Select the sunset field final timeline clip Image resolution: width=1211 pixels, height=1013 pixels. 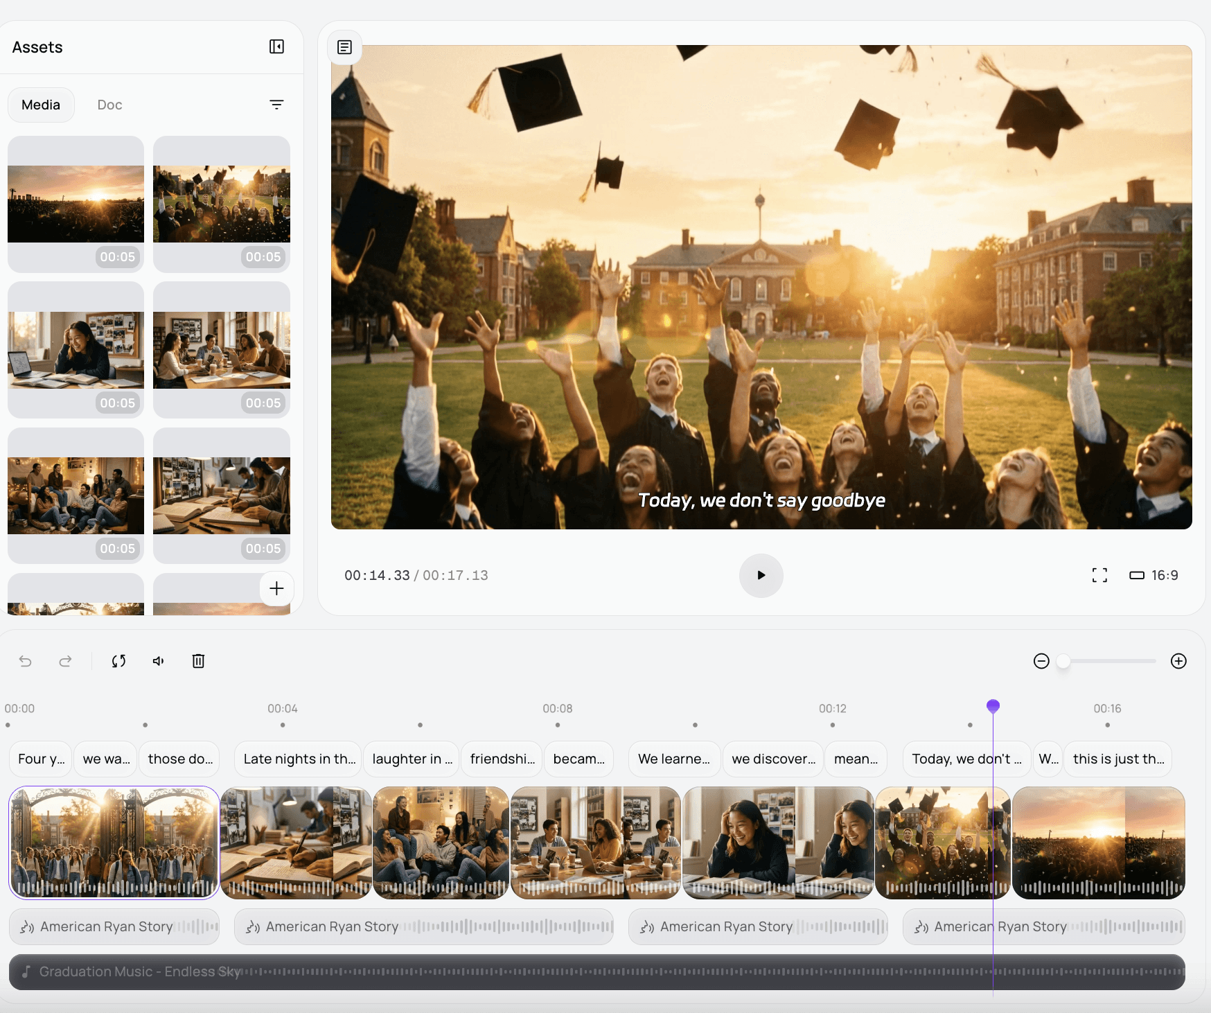pos(1099,843)
